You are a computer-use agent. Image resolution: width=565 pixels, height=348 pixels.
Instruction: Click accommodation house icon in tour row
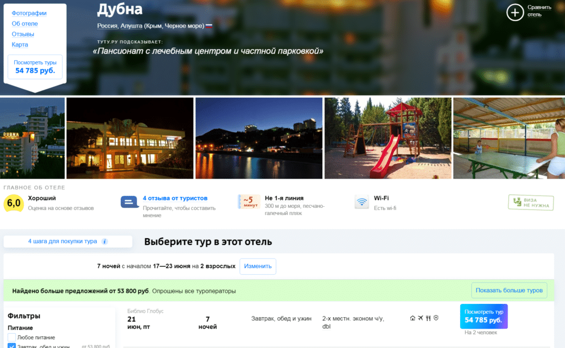coord(413,318)
